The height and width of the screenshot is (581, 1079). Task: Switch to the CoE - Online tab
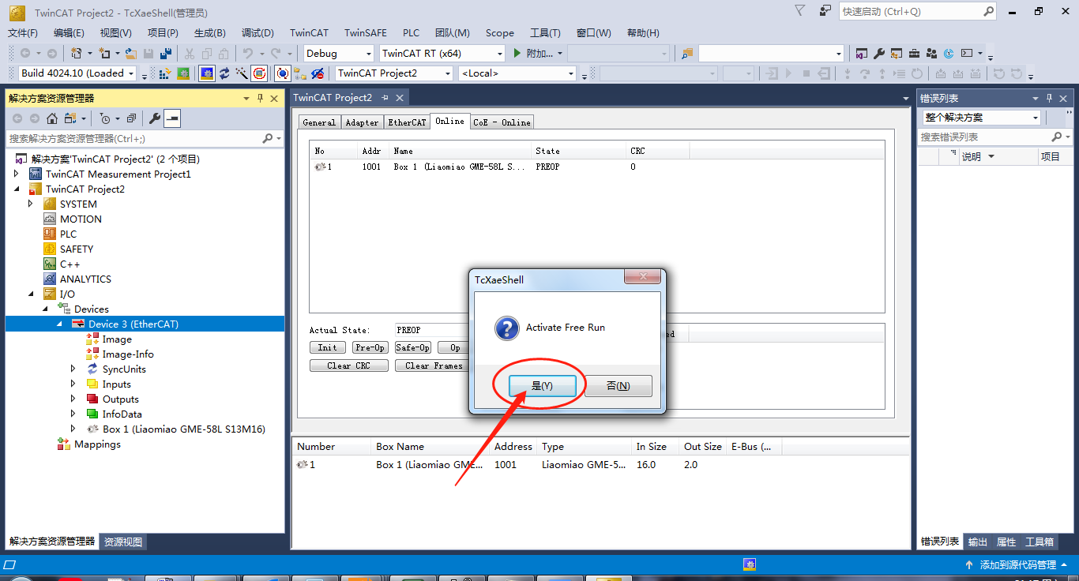tap(502, 122)
